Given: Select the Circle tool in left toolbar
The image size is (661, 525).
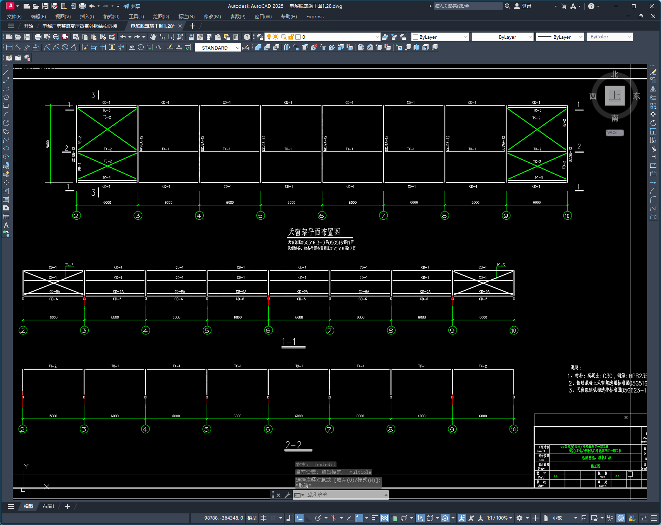Looking at the screenshot, I should point(6,123).
